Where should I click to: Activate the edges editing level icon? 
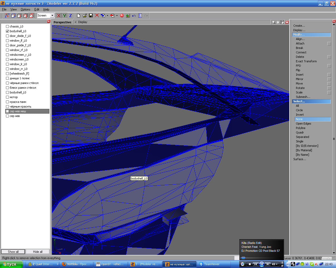(13, 16)
